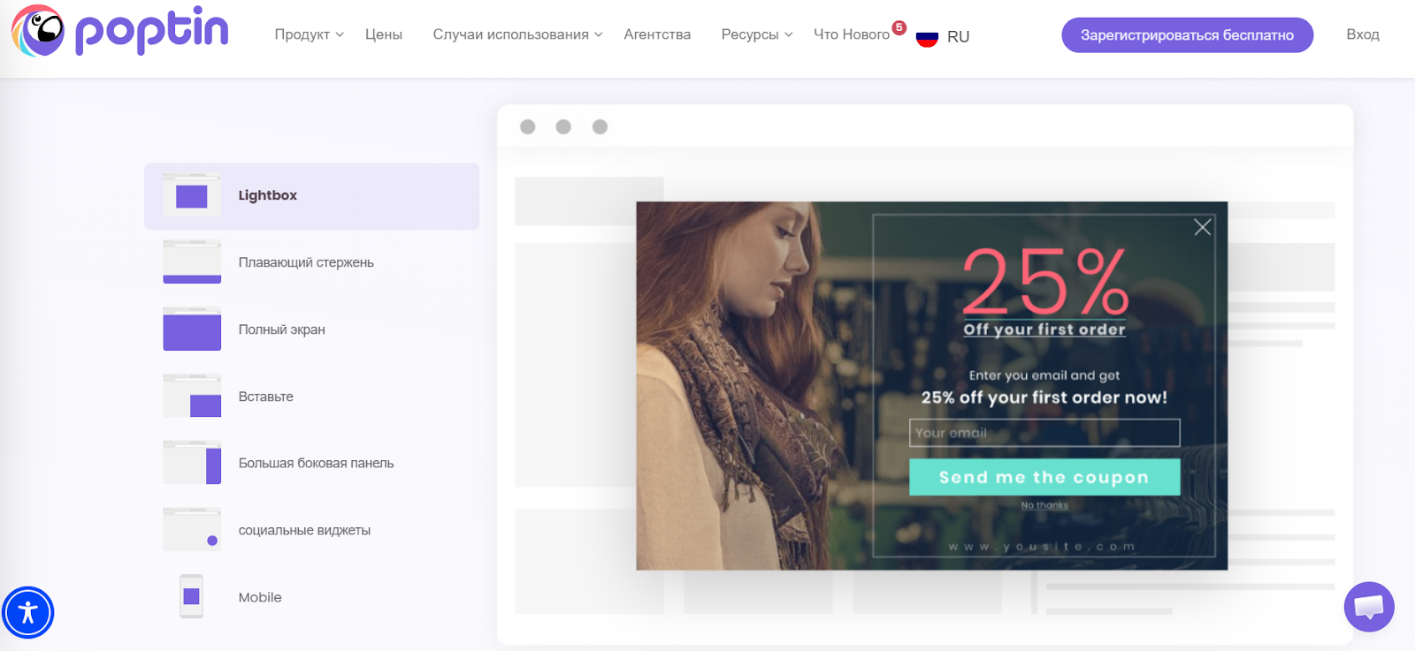Go to the Цены page
The height and width of the screenshot is (651, 1415).
(384, 34)
